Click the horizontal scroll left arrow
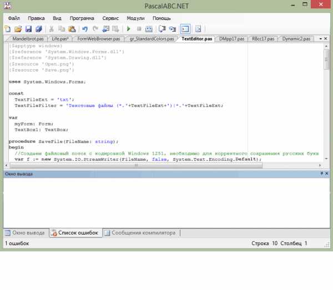333x290 pixels. [x=6, y=165]
